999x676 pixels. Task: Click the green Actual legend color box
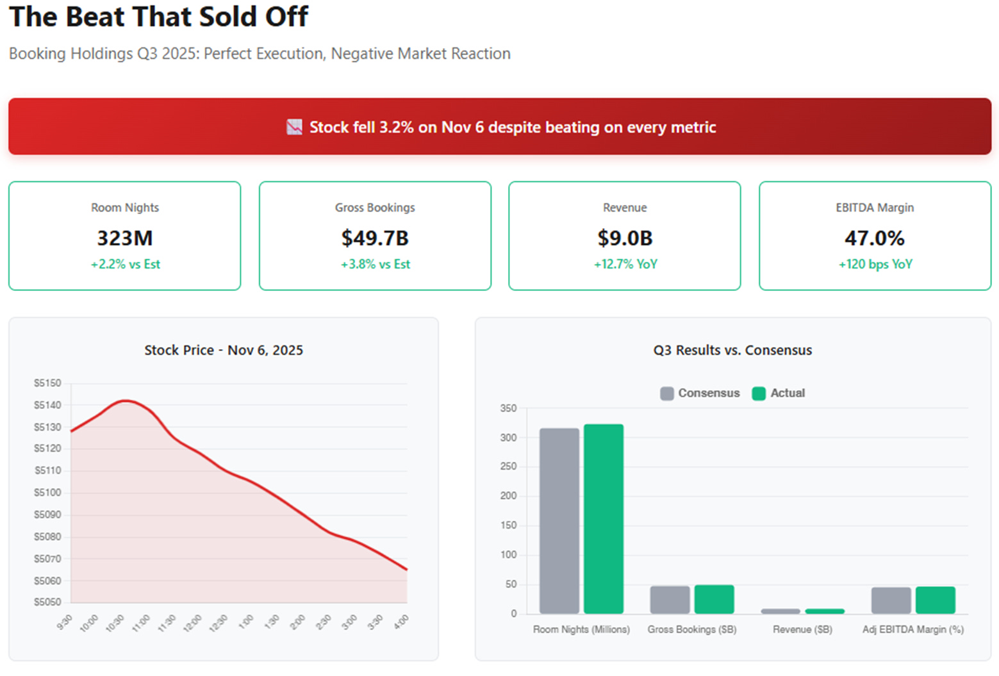pos(759,393)
